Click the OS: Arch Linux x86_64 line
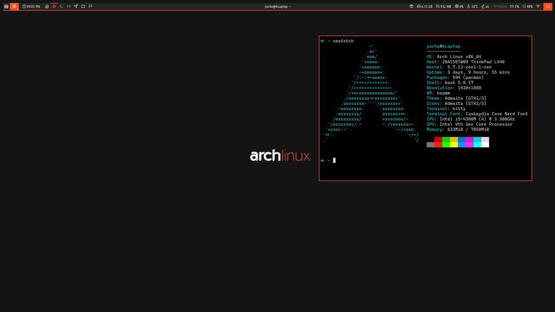555x312 pixels. [454, 57]
